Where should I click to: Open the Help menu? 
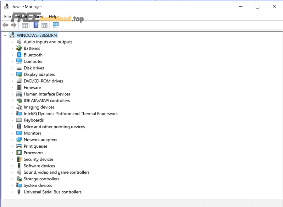53,16
